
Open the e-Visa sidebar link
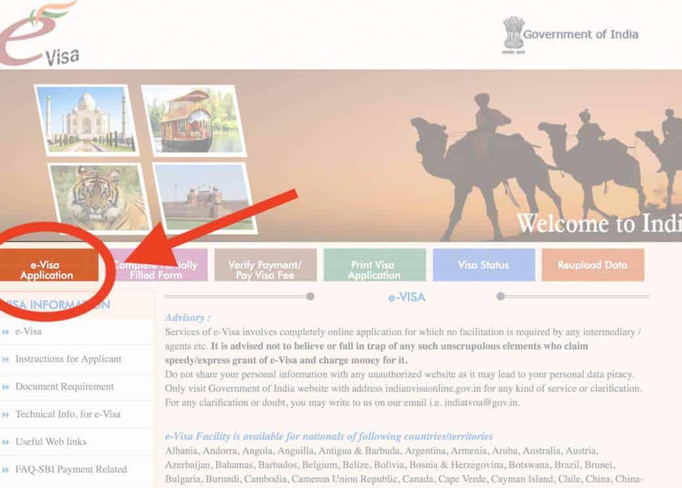click(x=28, y=332)
